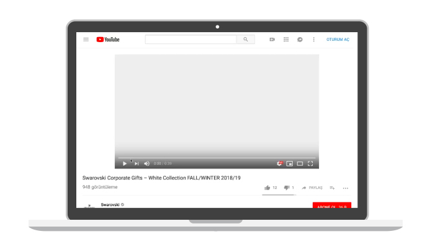Open the three-dot settings menu in header
This screenshot has height=247, width=430.
pyautogui.click(x=314, y=40)
